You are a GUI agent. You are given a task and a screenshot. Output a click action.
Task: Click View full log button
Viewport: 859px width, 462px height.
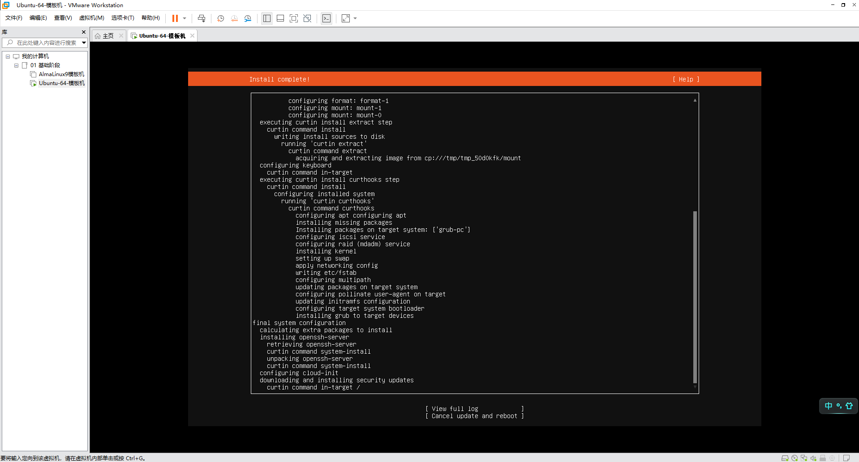(474, 409)
